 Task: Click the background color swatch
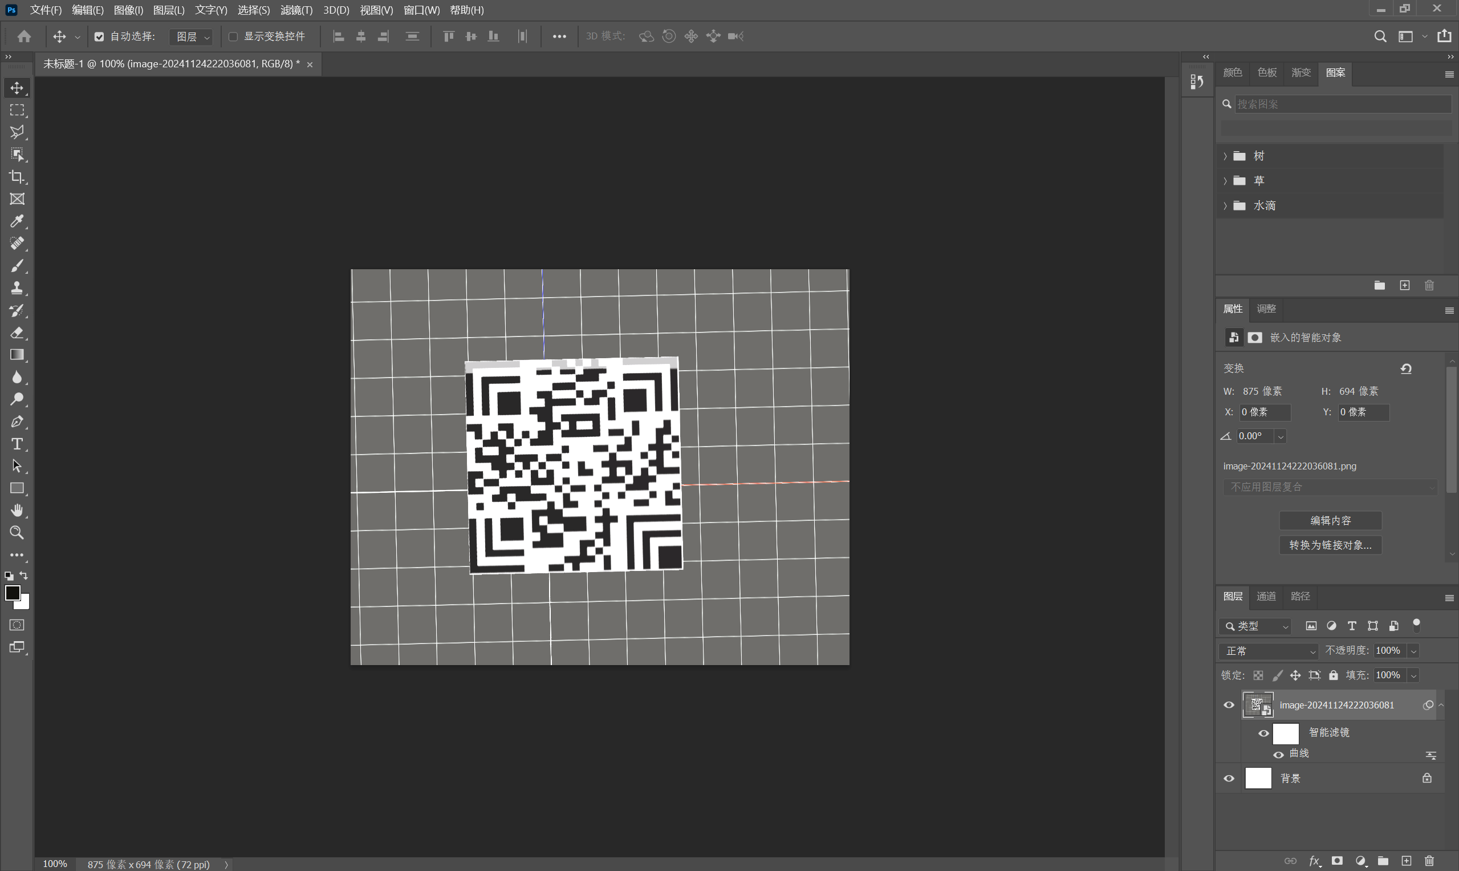tap(24, 605)
